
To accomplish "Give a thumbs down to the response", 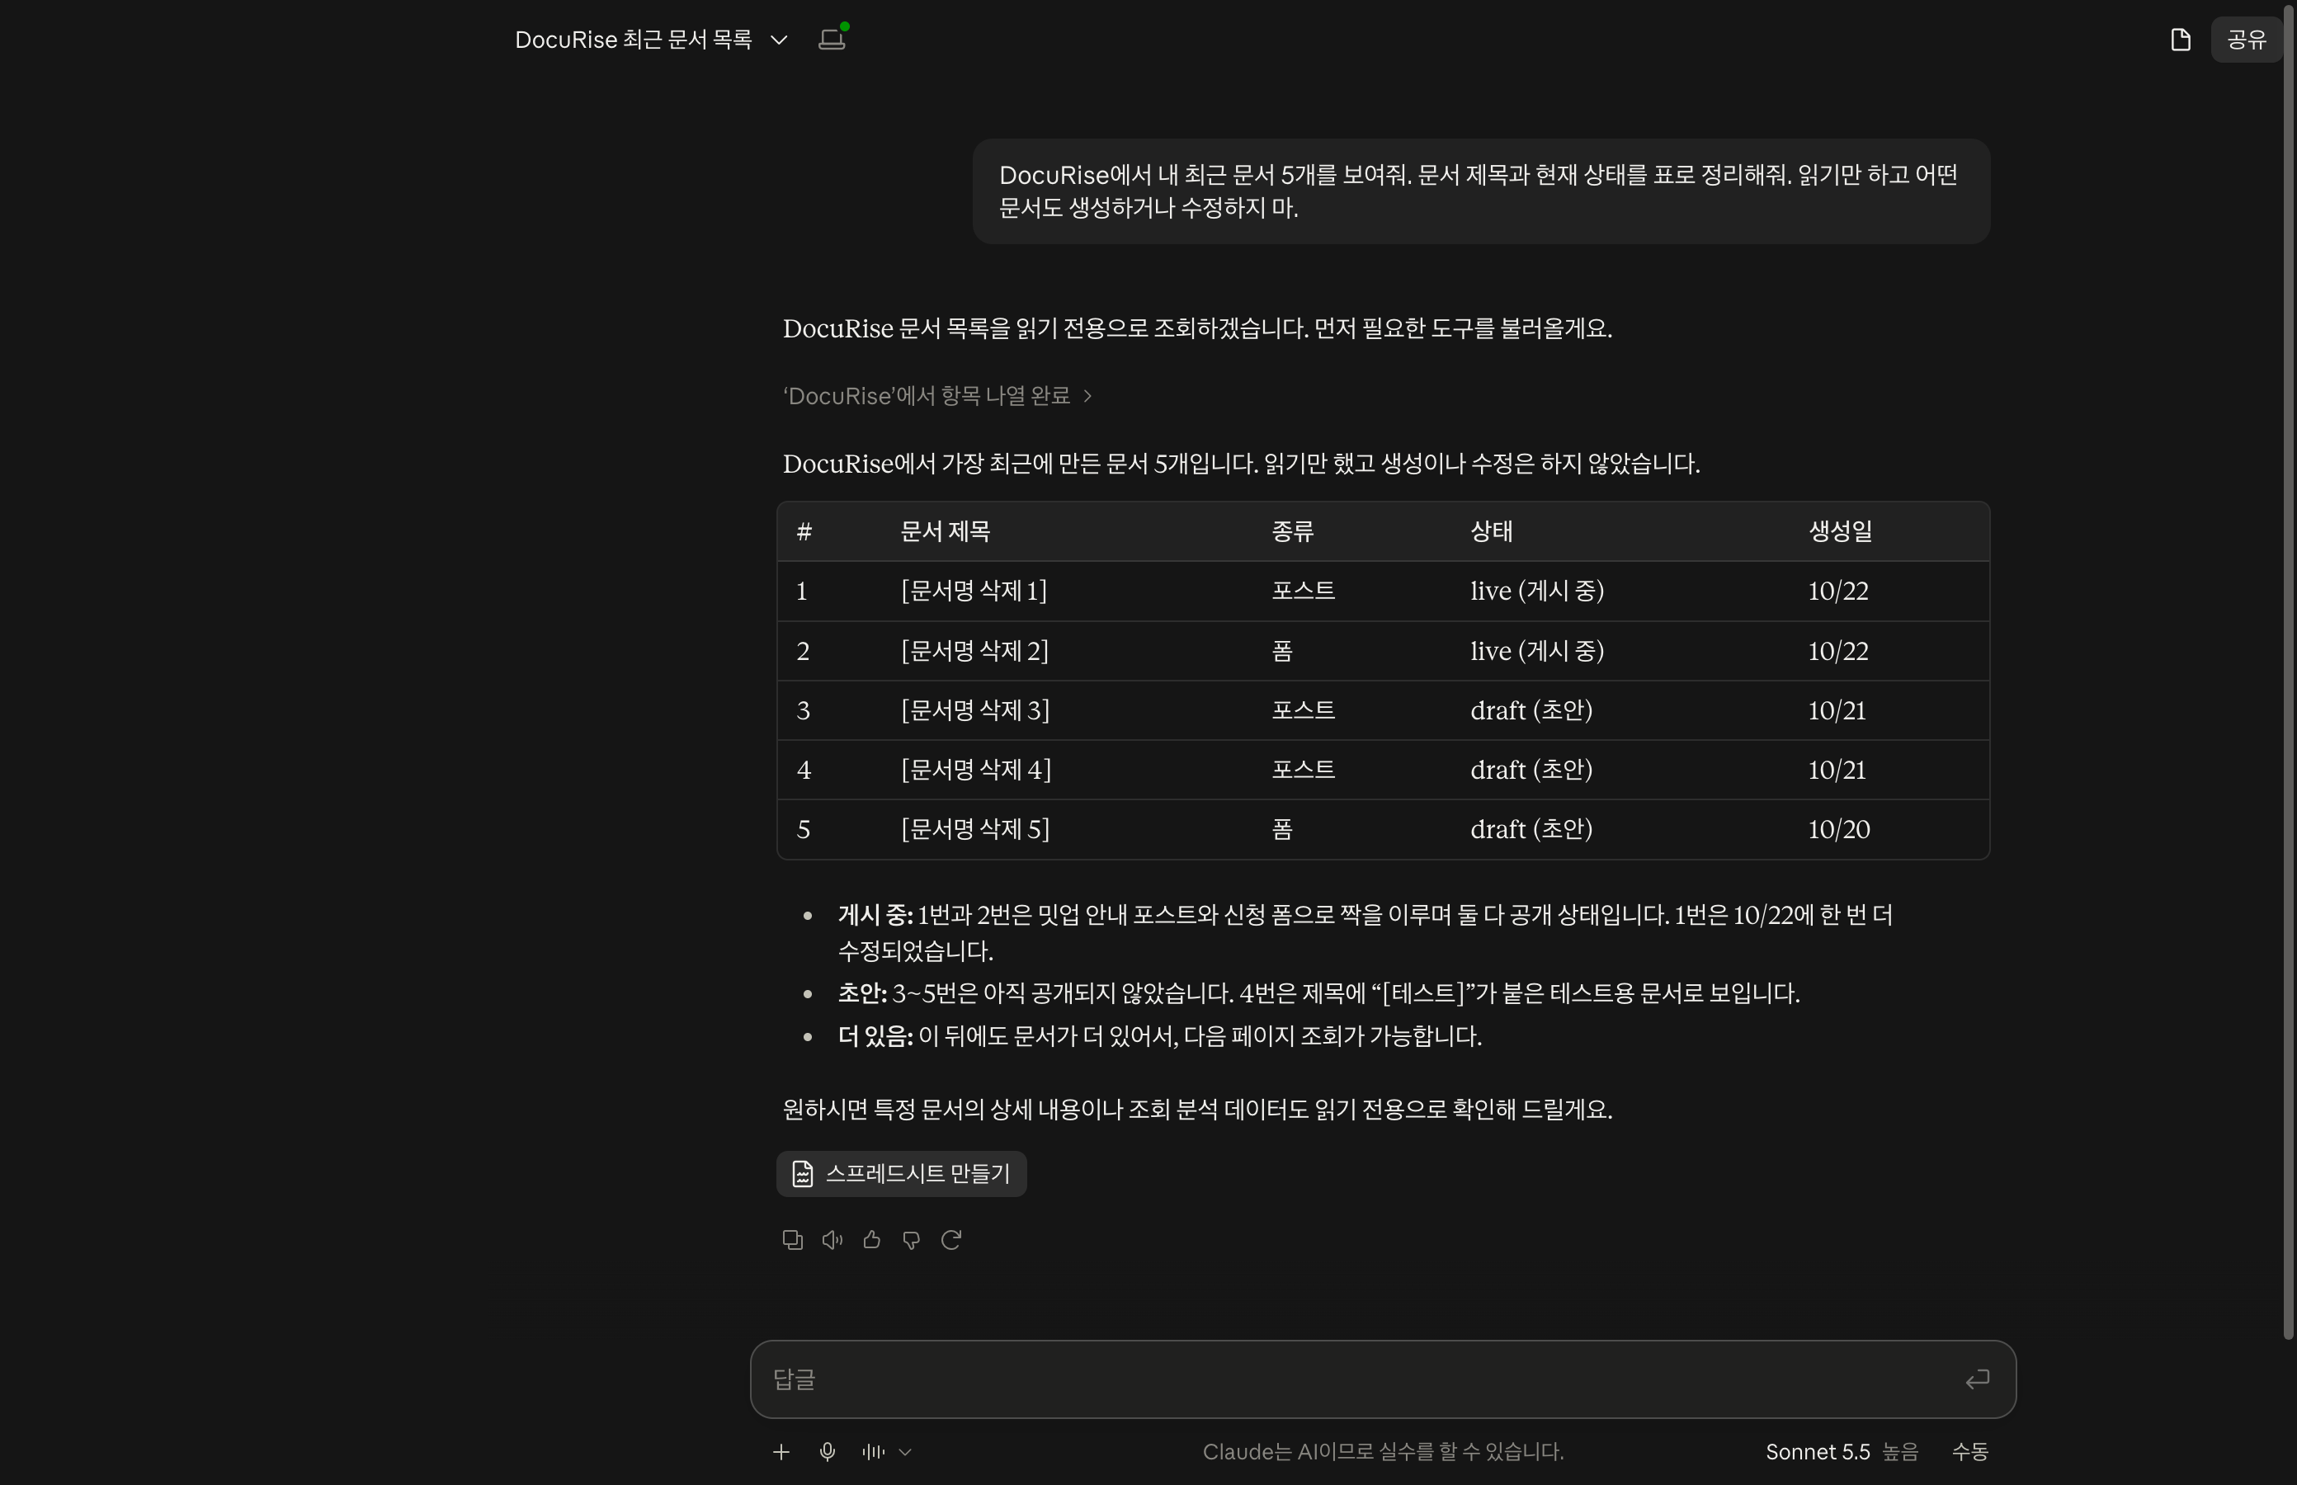I will 911,1240.
